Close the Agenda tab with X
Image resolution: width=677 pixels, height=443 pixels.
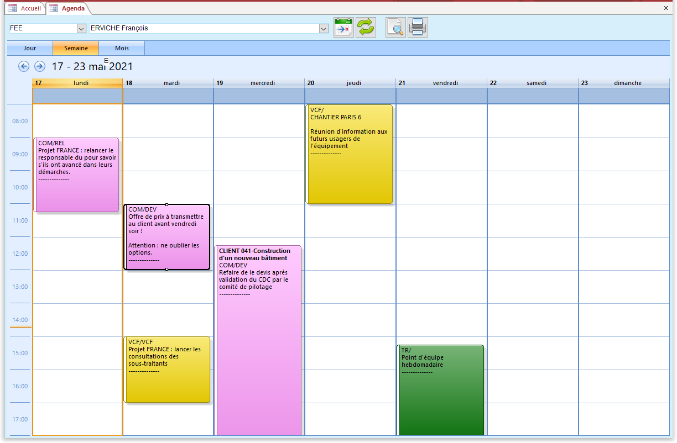point(665,8)
